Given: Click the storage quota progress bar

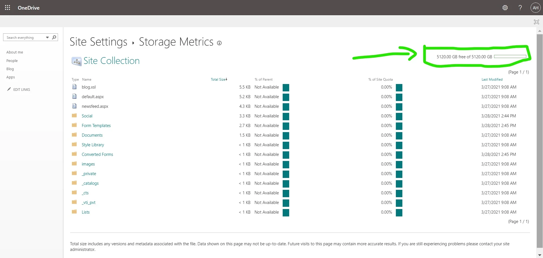Looking at the screenshot, I should [x=510, y=57].
